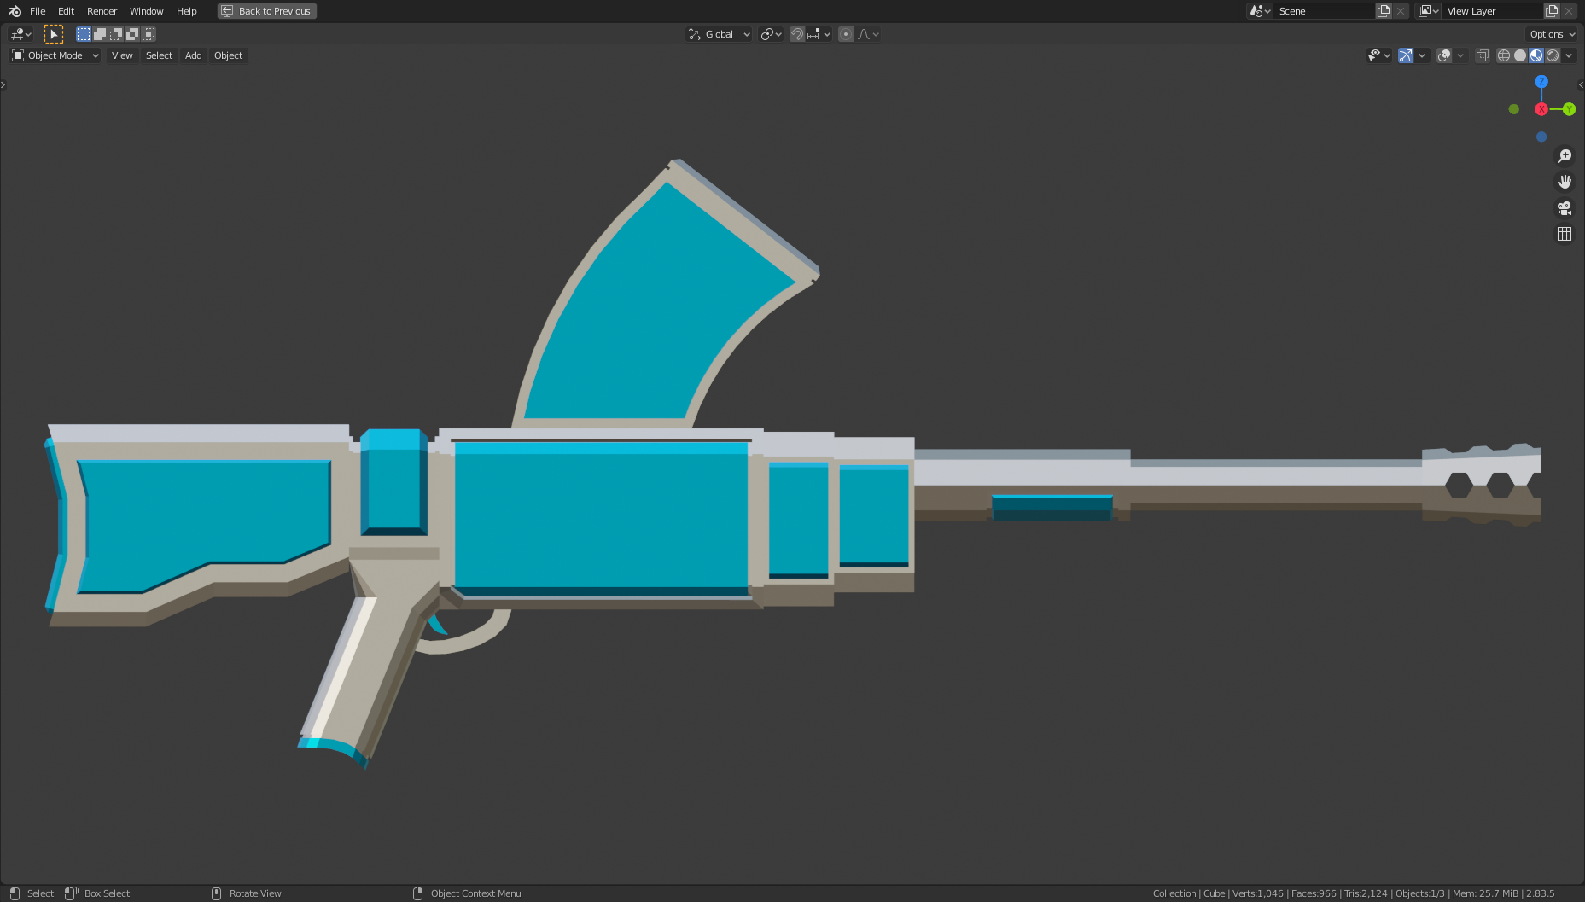Screen dimensions: 1585x902
Task: Select Rendered viewport shading mode
Action: click(x=1553, y=55)
